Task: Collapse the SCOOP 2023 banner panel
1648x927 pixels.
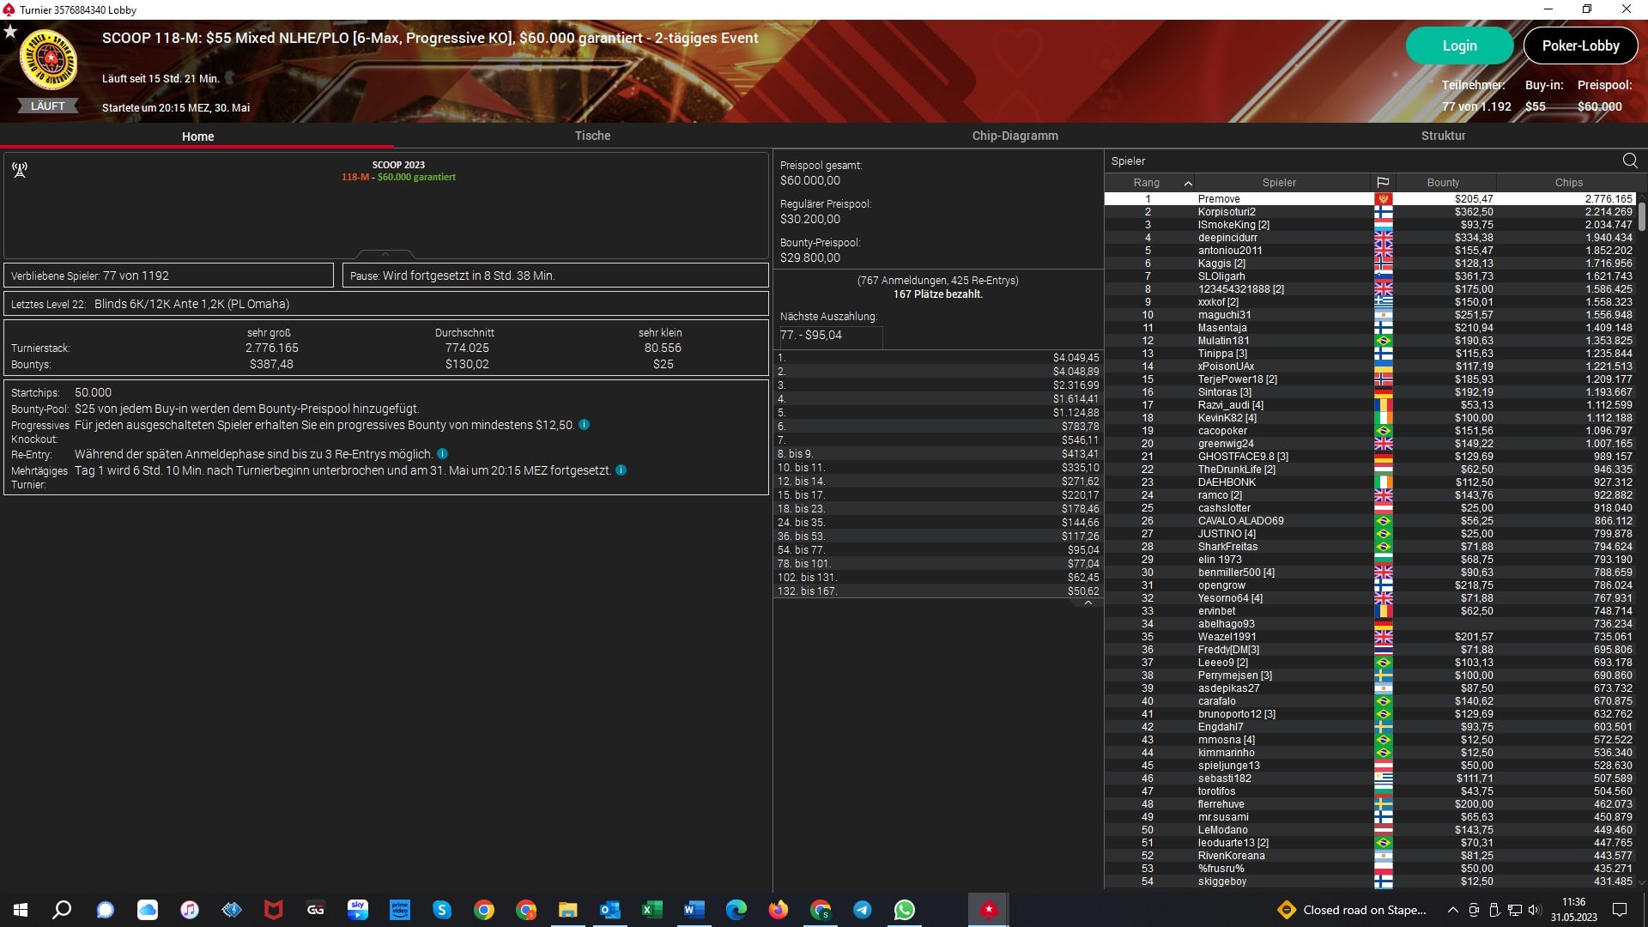Action: 385,254
